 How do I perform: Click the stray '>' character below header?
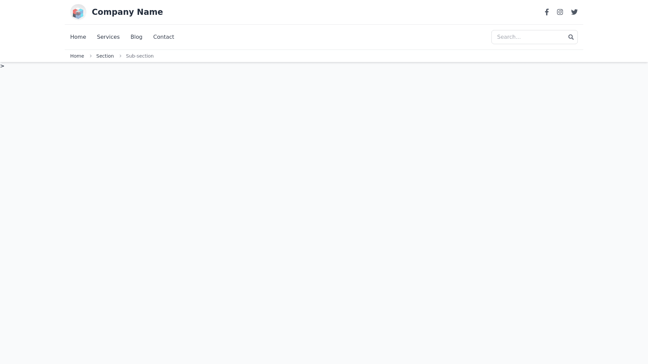click(x=2, y=66)
